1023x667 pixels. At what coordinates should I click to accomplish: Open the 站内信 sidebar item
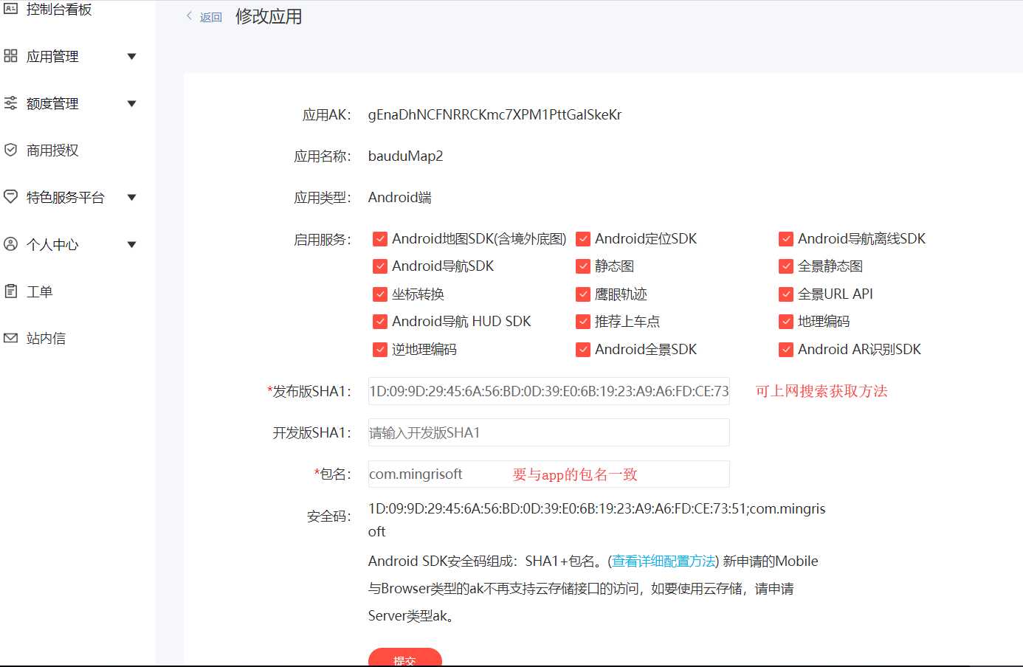click(46, 338)
